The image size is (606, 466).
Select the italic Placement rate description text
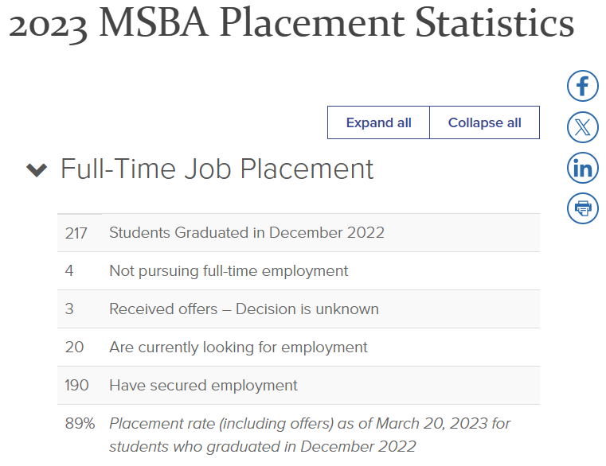pyautogui.click(x=310, y=435)
